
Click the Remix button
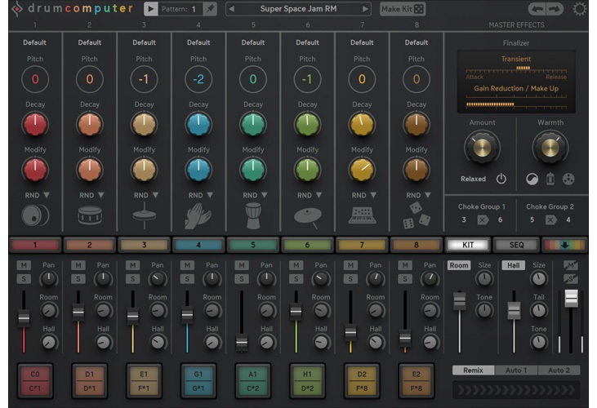473,370
